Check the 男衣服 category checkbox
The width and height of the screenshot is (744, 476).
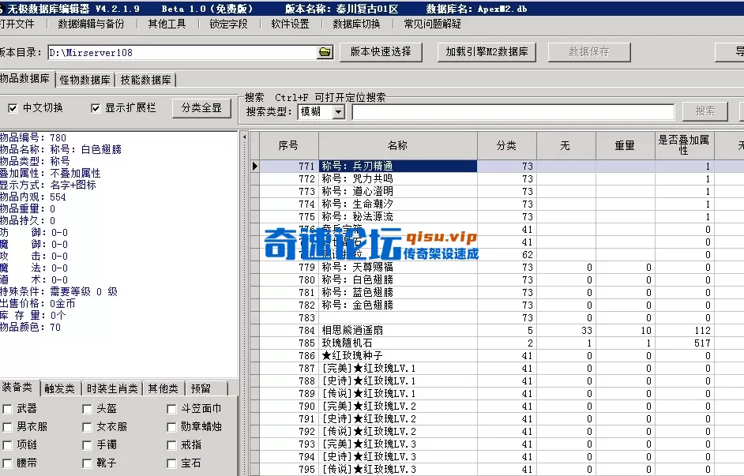pos(8,427)
